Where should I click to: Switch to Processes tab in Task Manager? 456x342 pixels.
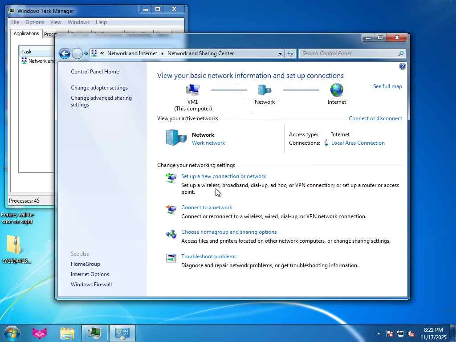[x=49, y=34]
